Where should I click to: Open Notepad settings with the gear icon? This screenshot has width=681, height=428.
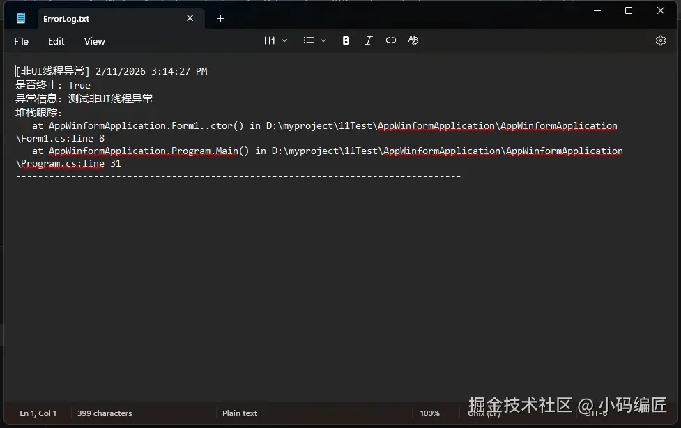click(x=660, y=40)
